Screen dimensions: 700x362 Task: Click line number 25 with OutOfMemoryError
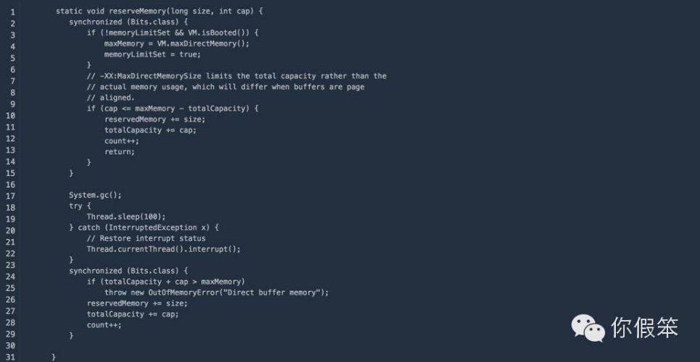coord(11,288)
